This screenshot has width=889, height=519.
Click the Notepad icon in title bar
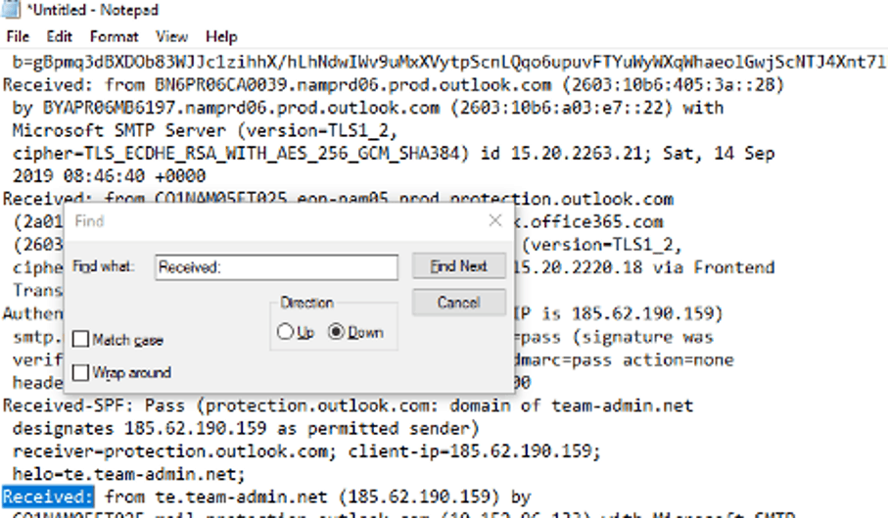click(11, 10)
